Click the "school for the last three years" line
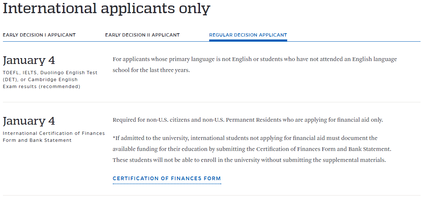Screen dimensions: 422x197 (x=151, y=70)
